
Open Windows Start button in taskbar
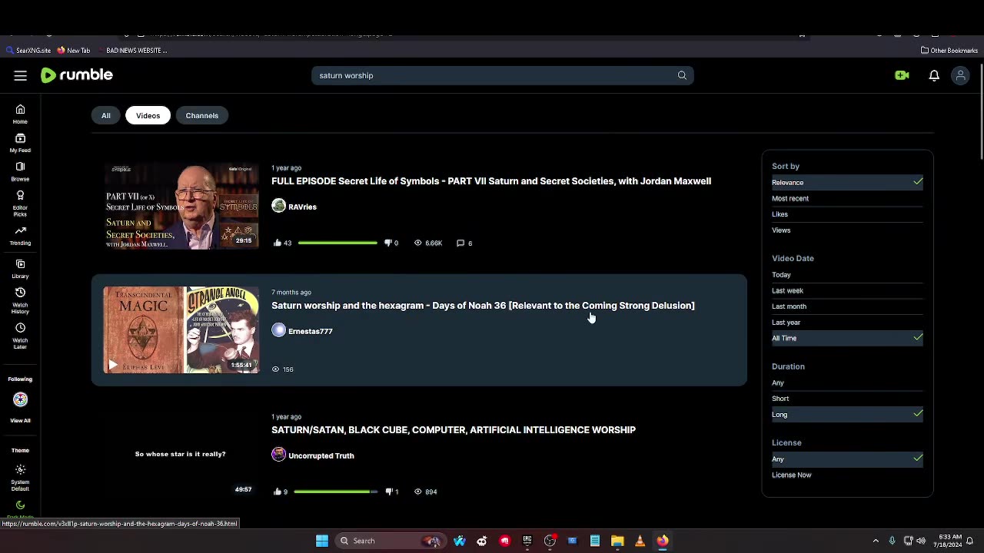pos(322,541)
